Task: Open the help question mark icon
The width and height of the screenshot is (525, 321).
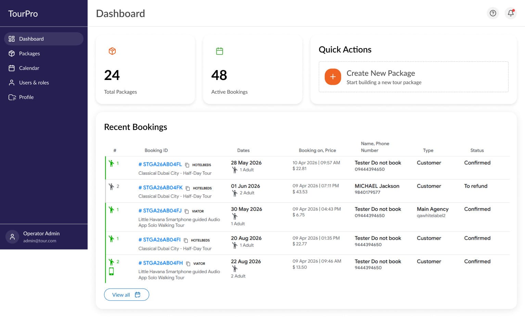Action: [493, 13]
